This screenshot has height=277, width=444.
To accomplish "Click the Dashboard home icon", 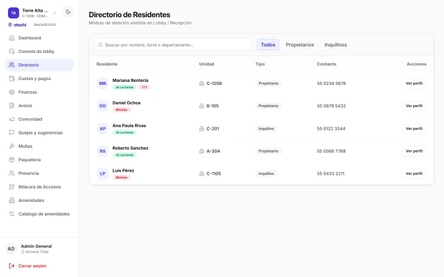I will 12,38.
